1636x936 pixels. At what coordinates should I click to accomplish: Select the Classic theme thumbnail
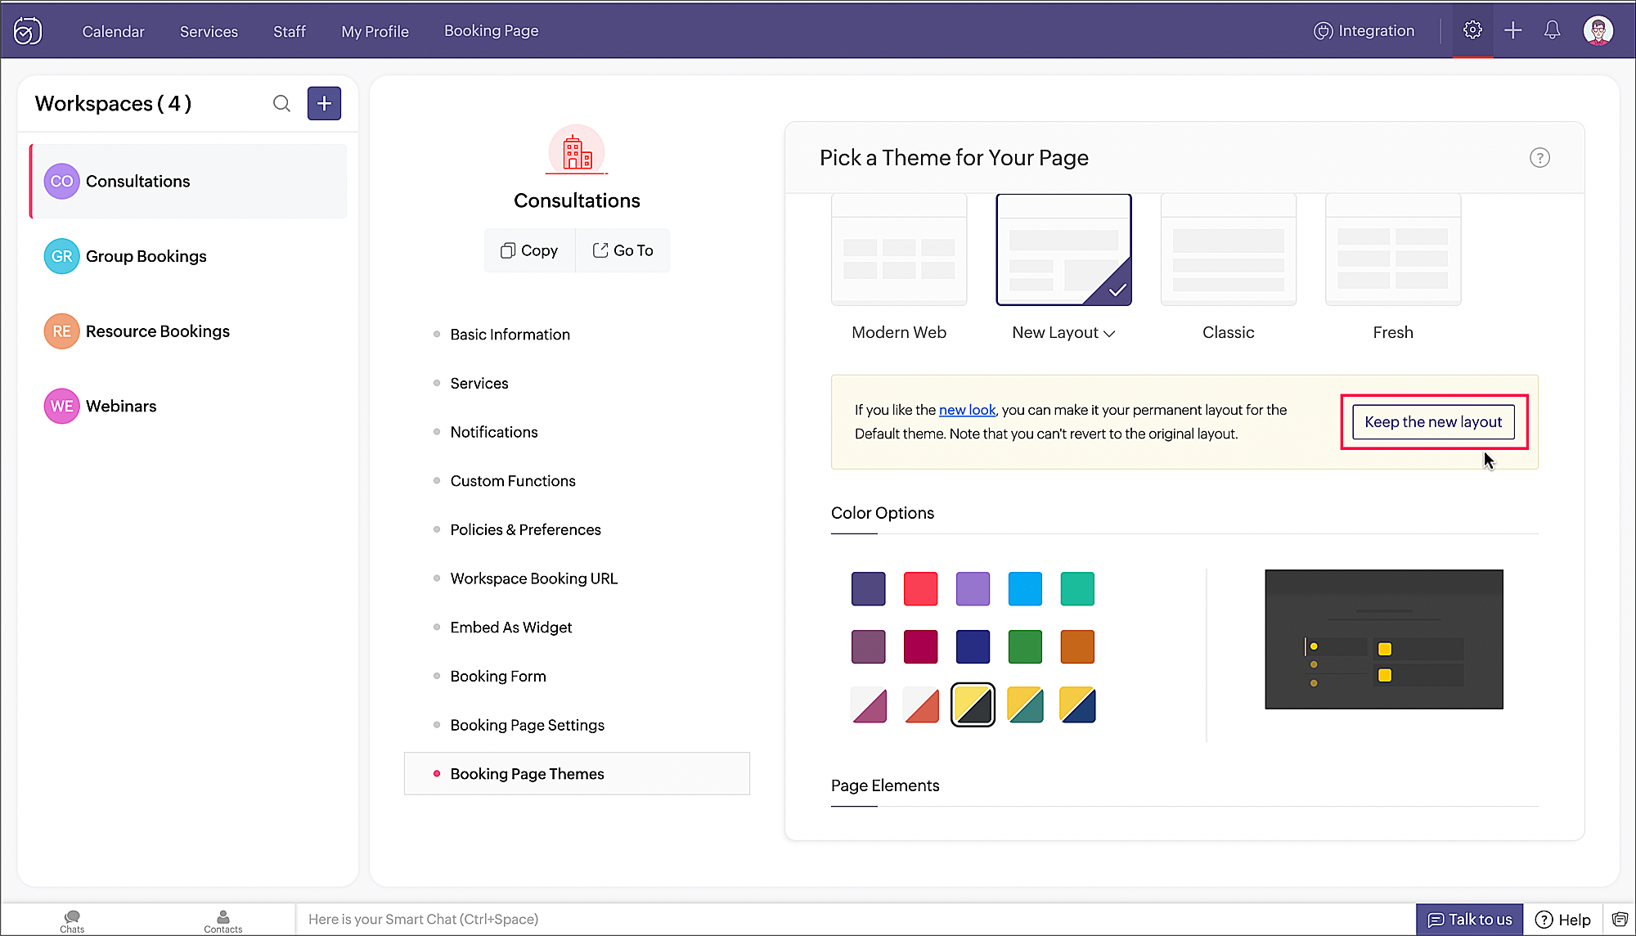pos(1228,250)
